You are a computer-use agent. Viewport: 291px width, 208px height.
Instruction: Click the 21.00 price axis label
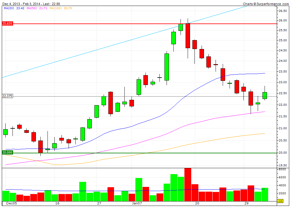pos(283,128)
